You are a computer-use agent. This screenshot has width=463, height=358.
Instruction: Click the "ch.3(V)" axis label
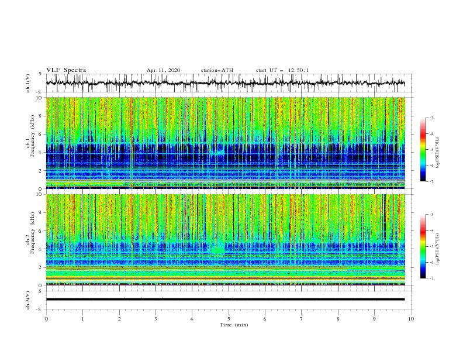tap(27, 300)
